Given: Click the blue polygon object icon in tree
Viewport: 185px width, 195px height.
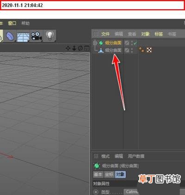Looking at the screenshot, I should point(101,50).
